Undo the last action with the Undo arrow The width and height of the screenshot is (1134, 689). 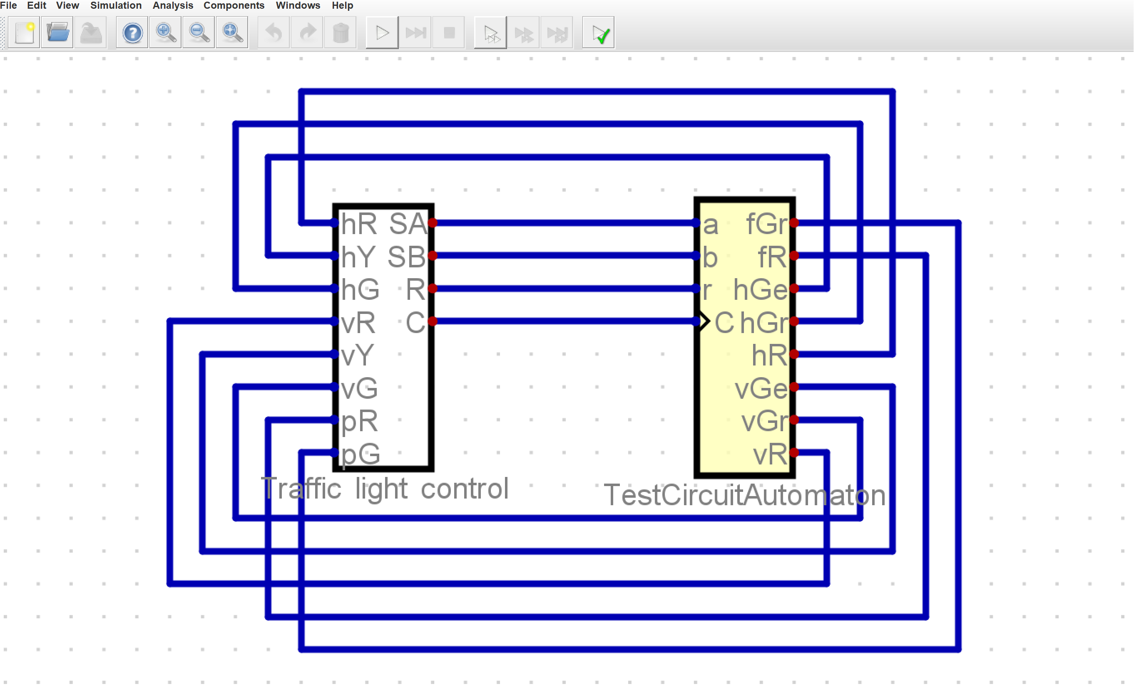click(274, 32)
